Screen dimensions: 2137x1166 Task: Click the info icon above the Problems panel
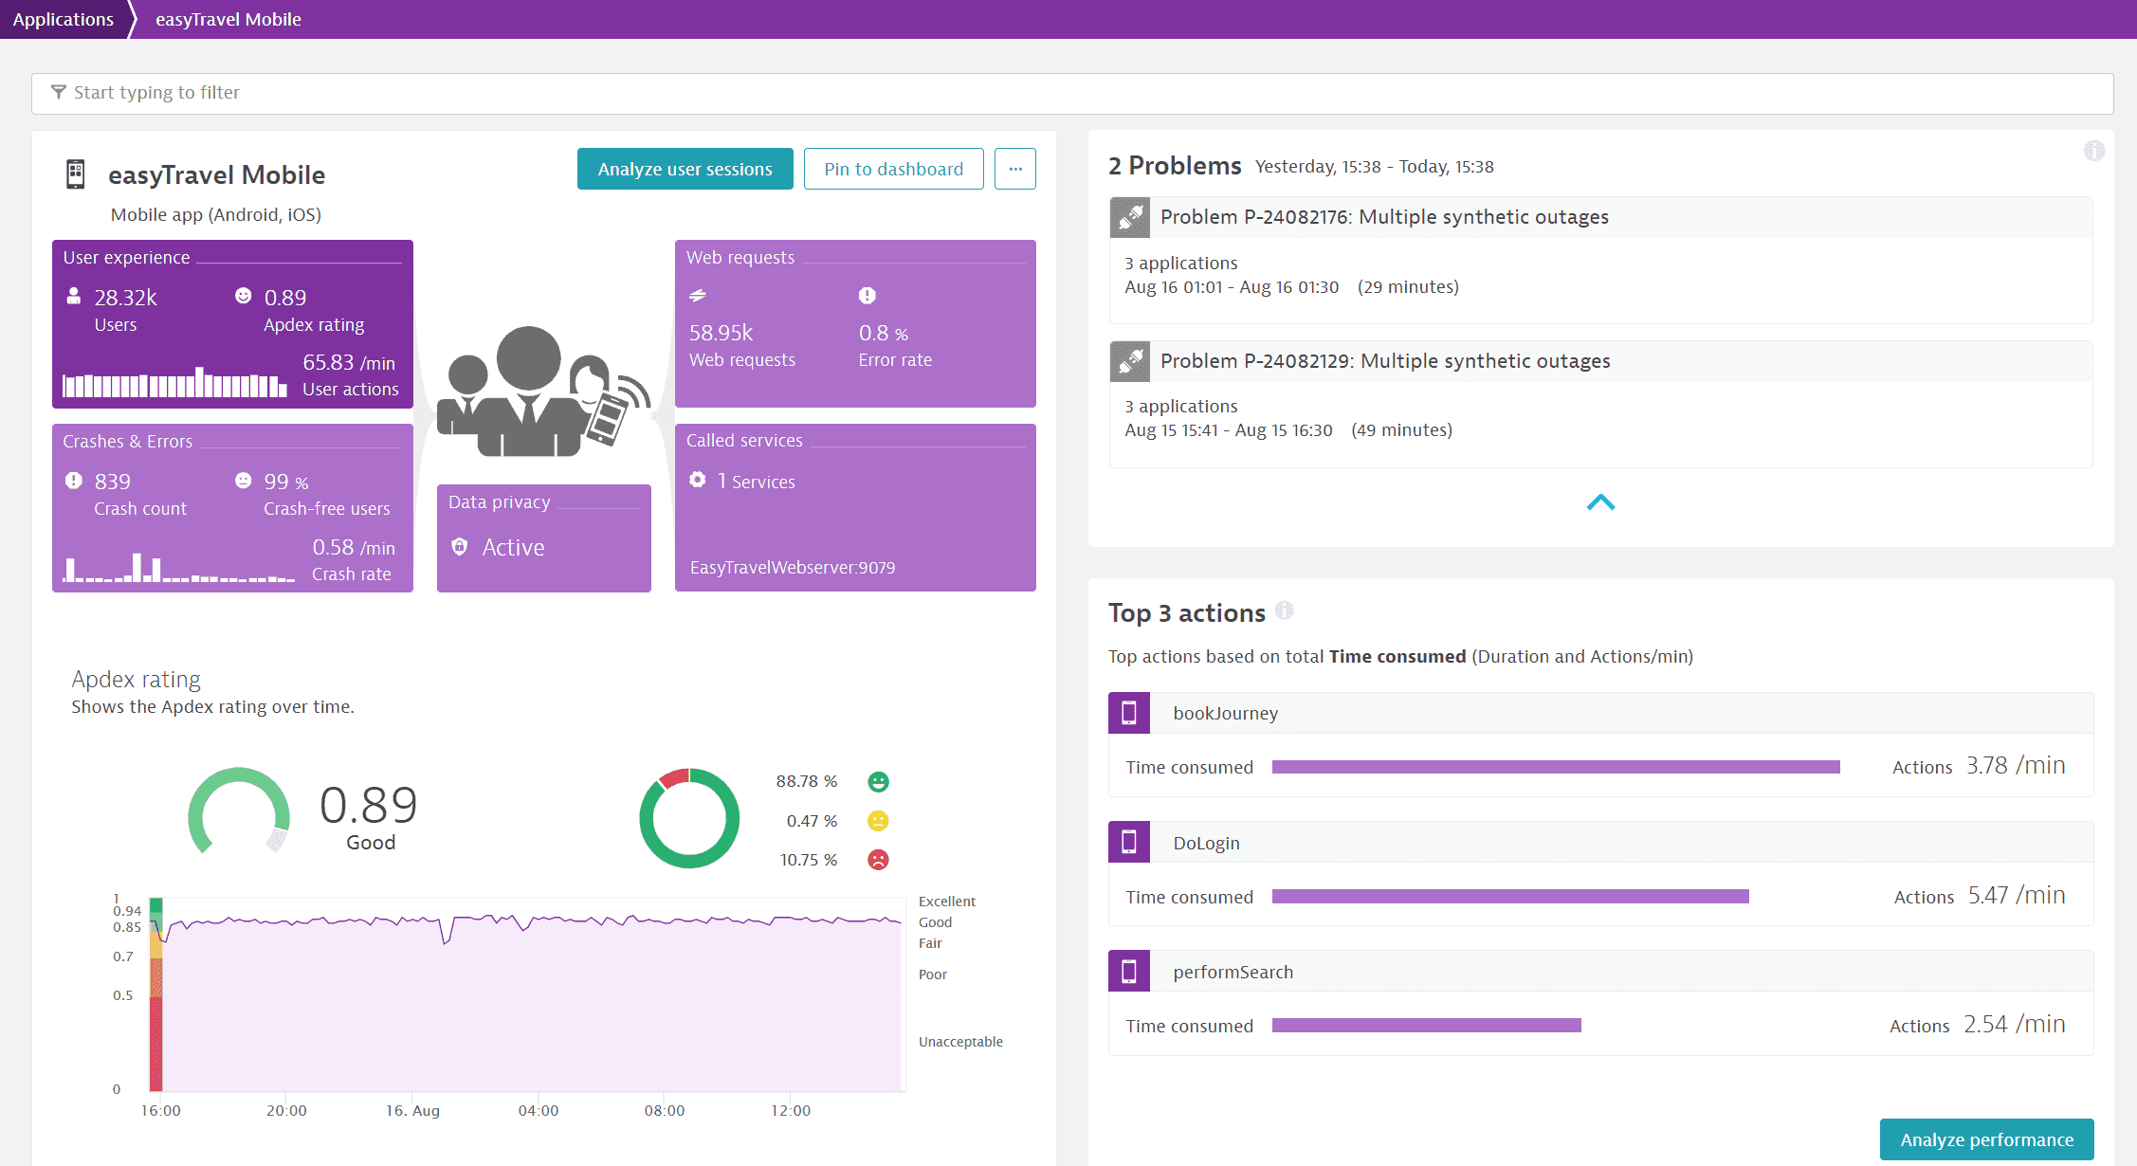[2094, 150]
